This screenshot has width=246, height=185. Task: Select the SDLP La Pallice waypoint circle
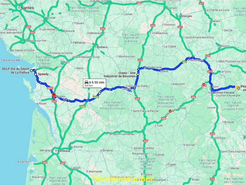31,71
